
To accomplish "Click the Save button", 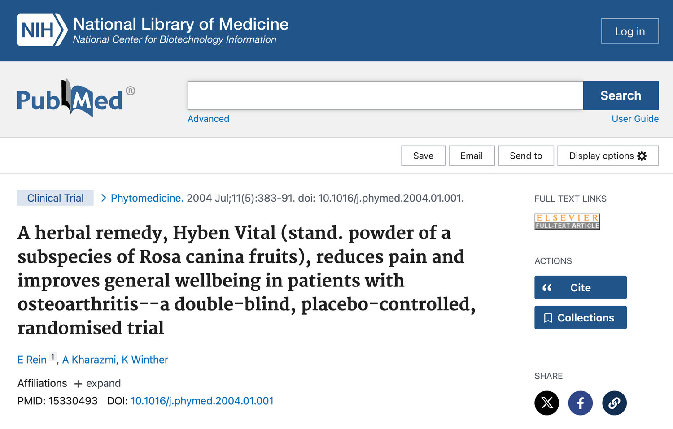I will (x=423, y=156).
